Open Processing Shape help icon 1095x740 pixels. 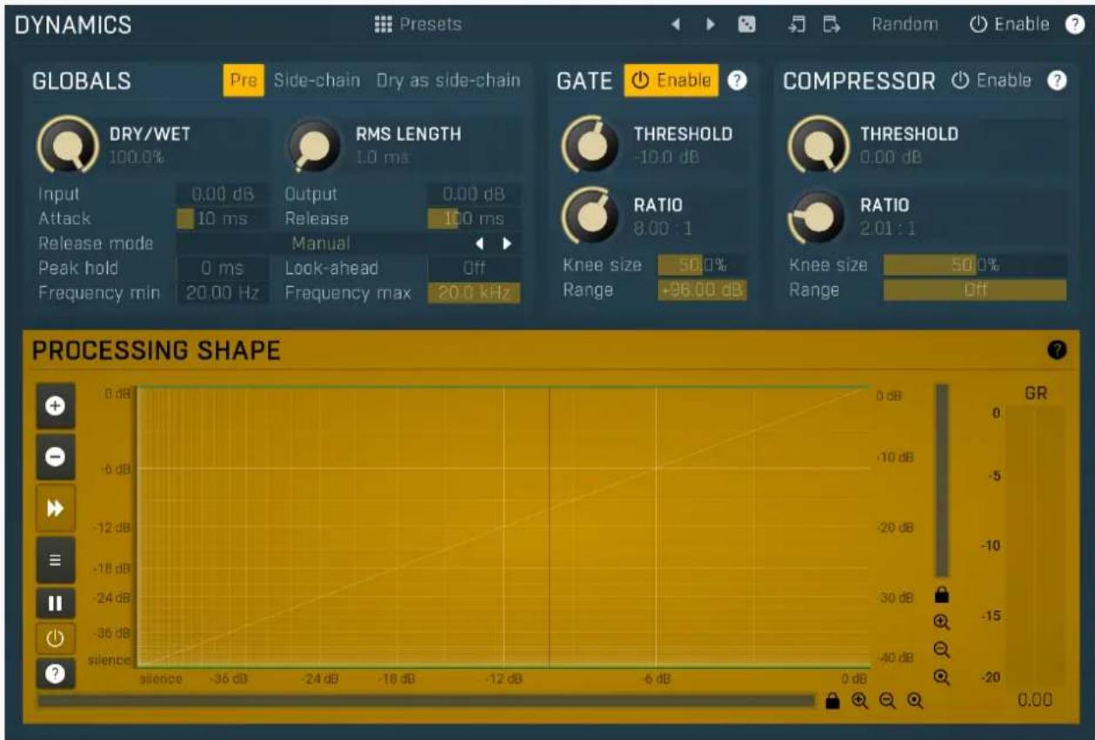pos(1057,350)
